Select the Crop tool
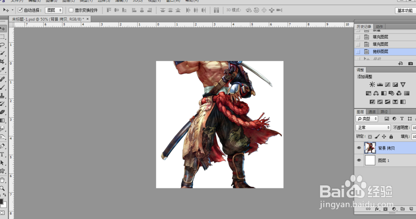416x219 pixels. [x=2, y=61]
